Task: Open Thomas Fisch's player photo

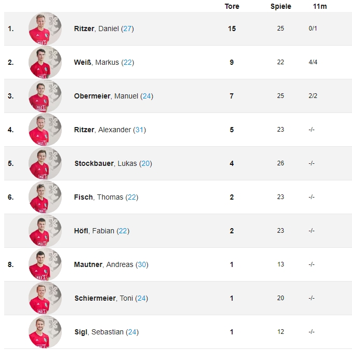Action: [x=45, y=197]
